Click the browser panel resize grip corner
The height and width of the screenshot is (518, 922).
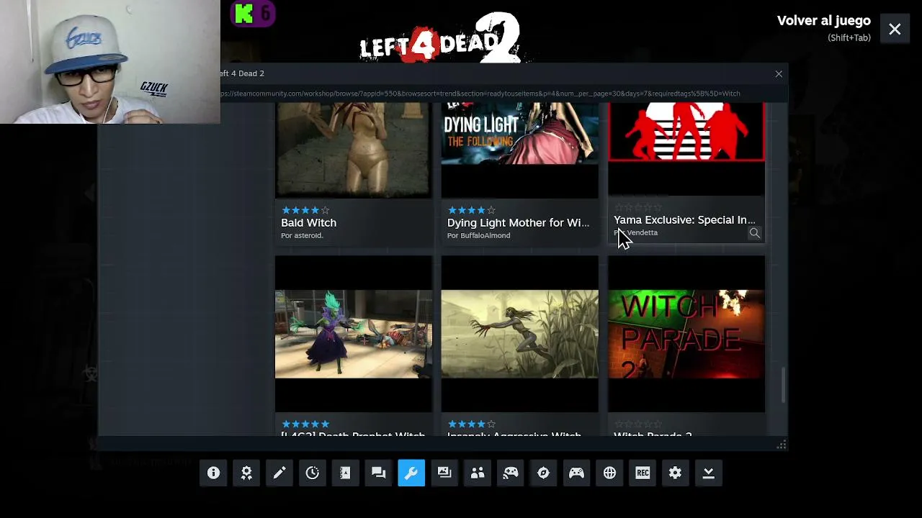781,445
